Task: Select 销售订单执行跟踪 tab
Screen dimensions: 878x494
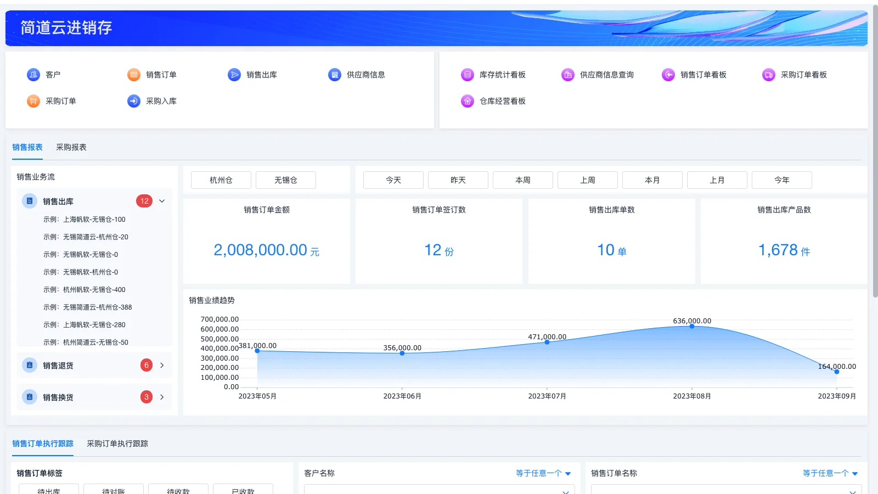Action: click(x=43, y=444)
